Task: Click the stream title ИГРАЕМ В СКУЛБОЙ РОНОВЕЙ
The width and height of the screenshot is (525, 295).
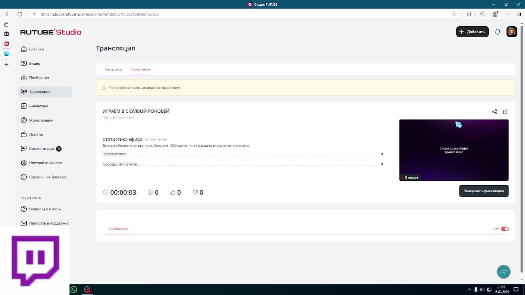Action: click(136, 111)
